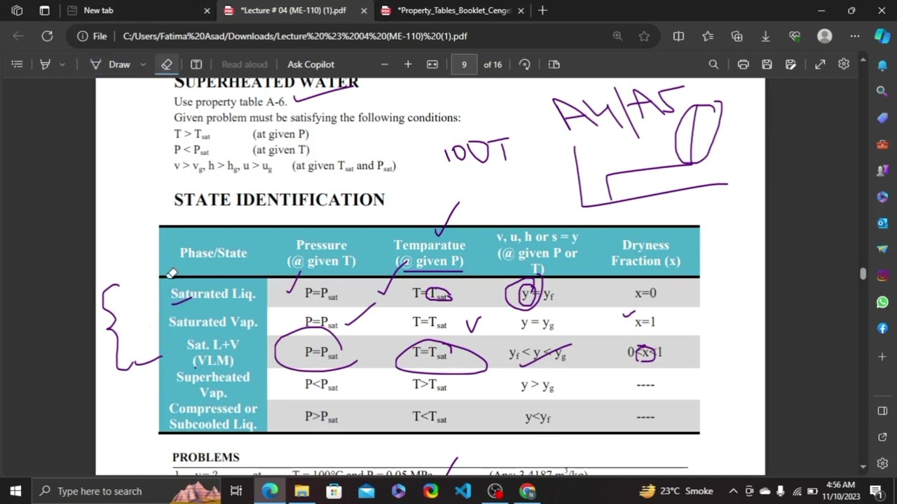Open File Explorer from the taskbar
The width and height of the screenshot is (897, 504).
tap(301, 491)
